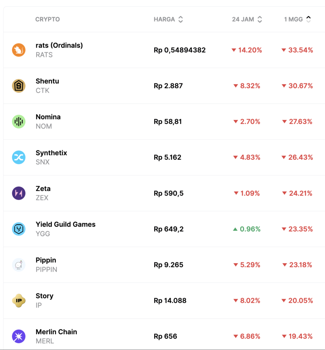Click Pippin's 23.18% weekly change
The height and width of the screenshot is (350, 325).
click(297, 265)
